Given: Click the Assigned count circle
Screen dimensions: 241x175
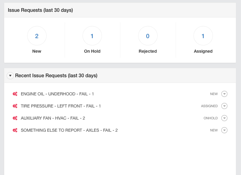Looking at the screenshot, I should coord(203,36).
